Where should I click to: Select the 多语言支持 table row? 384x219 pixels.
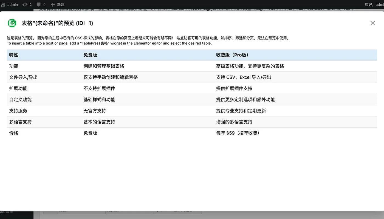[x=20, y=122]
